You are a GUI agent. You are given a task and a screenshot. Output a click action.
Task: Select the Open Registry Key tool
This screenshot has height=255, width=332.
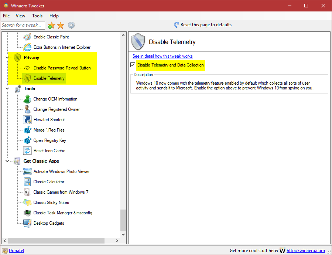click(49, 140)
